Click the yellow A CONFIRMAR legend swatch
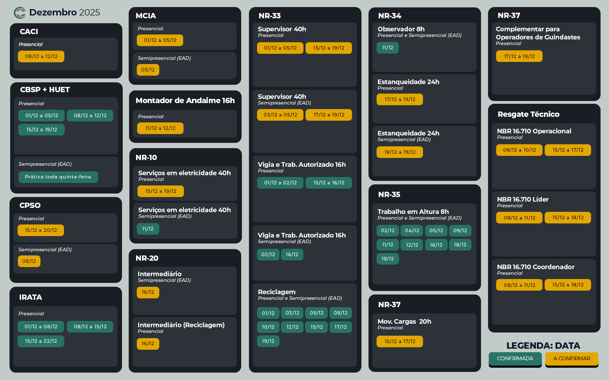The width and height of the screenshot is (609, 380). click(x=571, y=359)
